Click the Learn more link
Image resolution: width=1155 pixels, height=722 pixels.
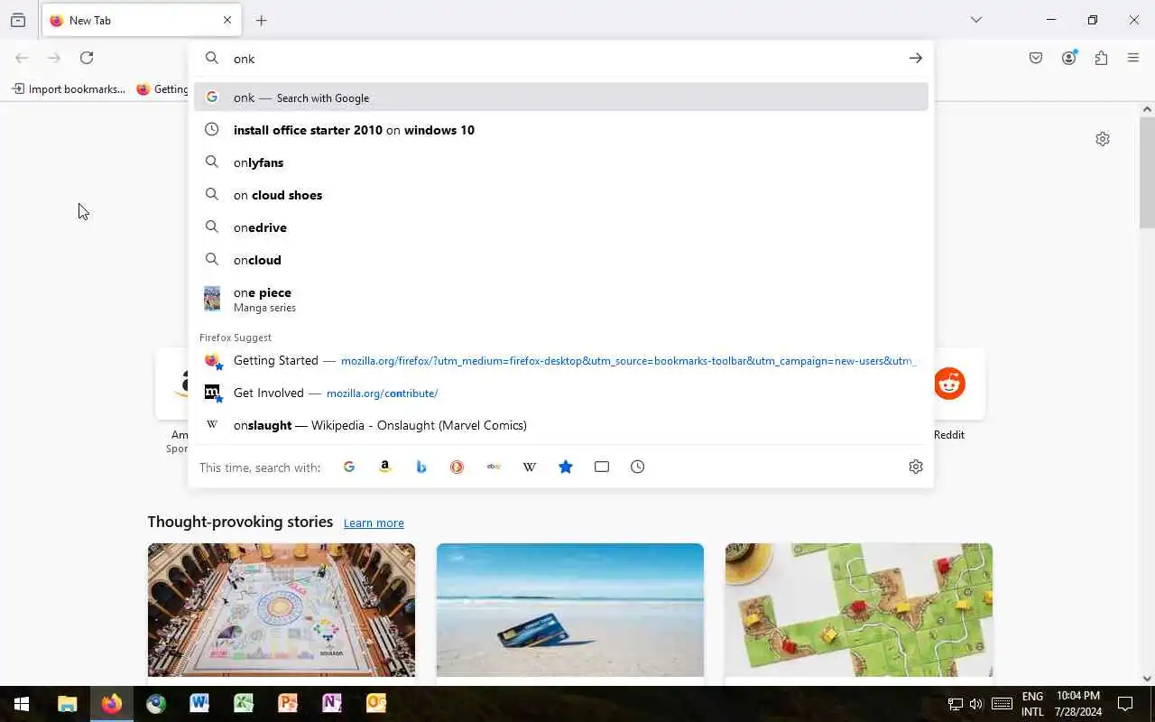pos(374,523)
